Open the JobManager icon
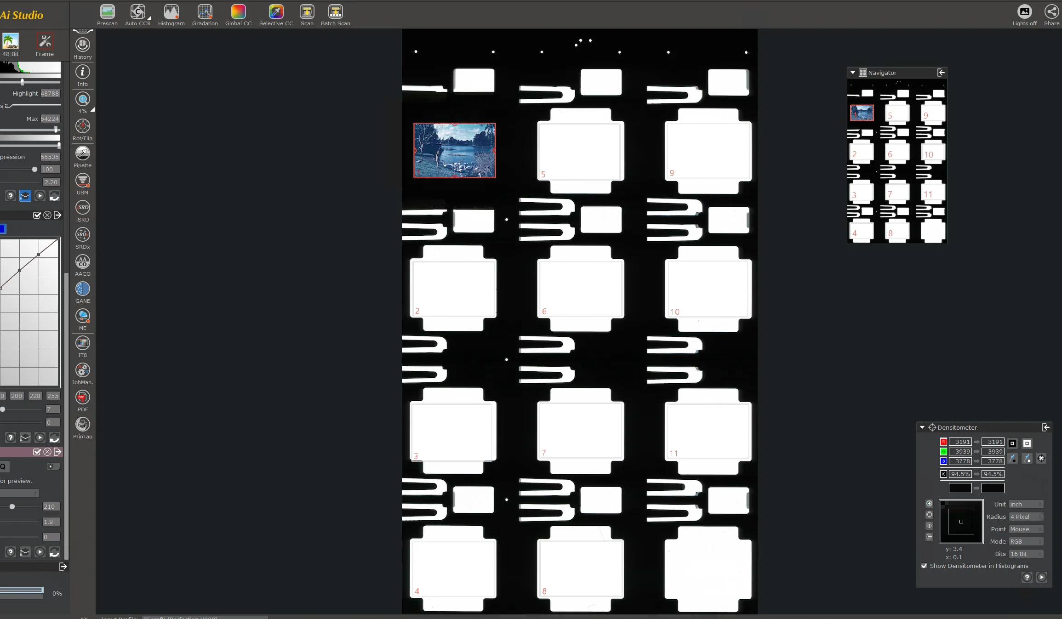Viewport: 1062px width, 619px height. (83, 370)
